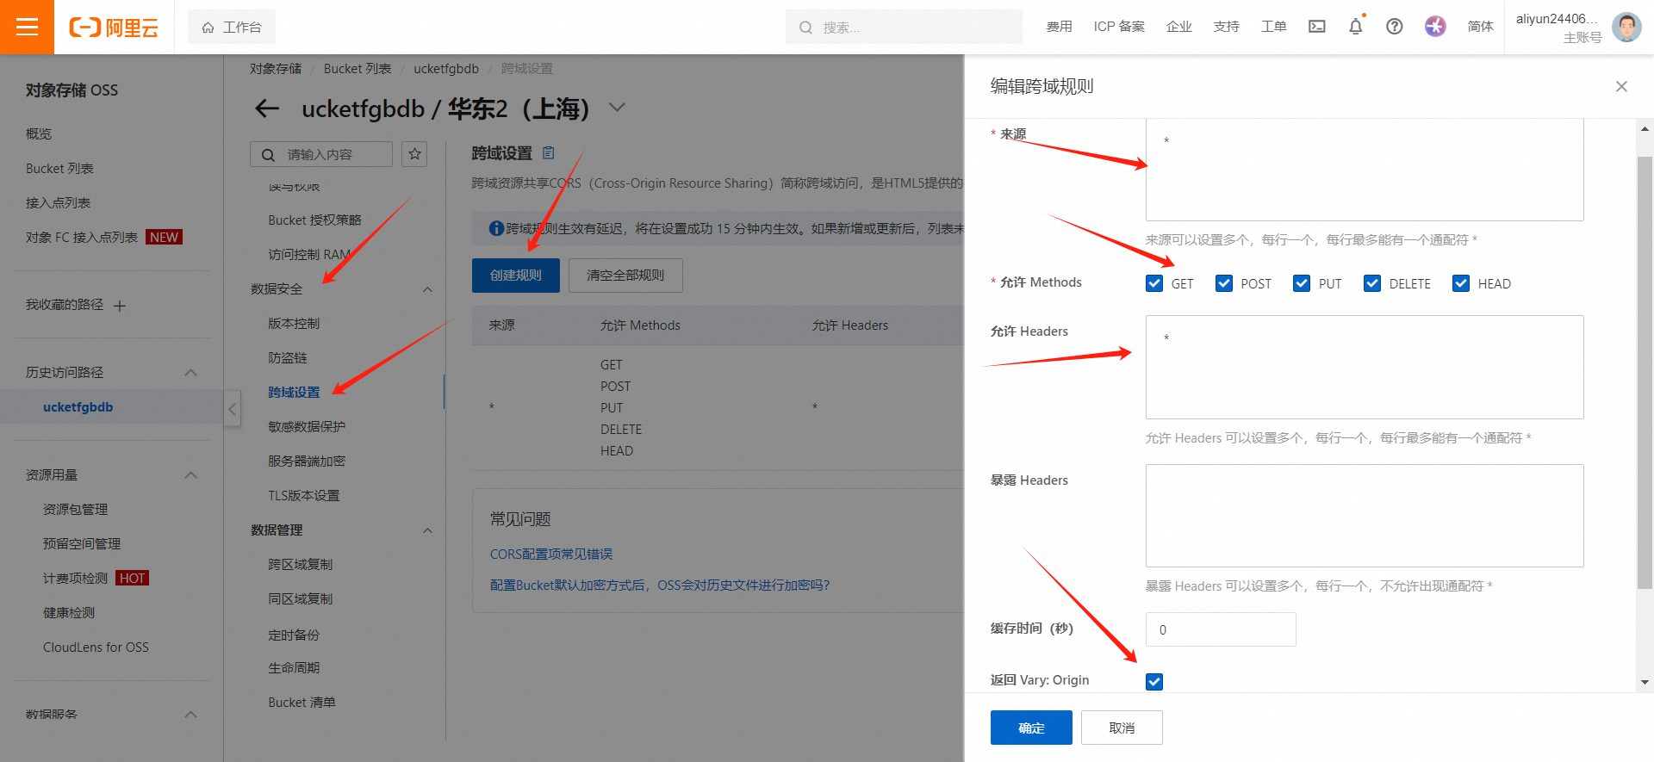Collapse the 资源用量 section
This screenshot has height=762, width=1654.
(191, 475)
